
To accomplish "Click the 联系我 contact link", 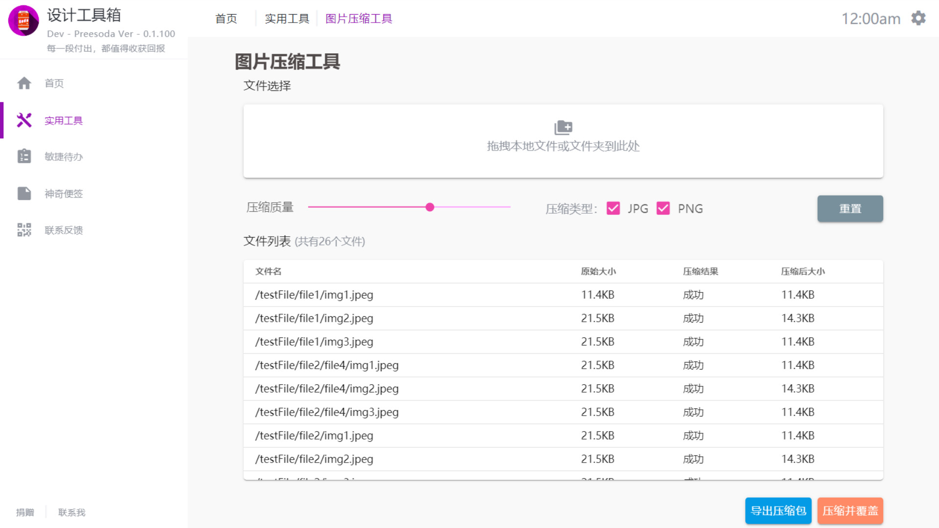I will 71,512.
